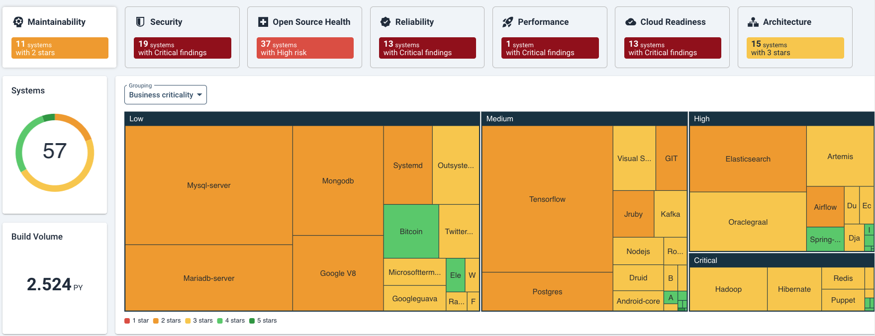The height and width of the screenshot is (336, 875).
Task: Open the Hadoop tile
Action: pos(728,289)
